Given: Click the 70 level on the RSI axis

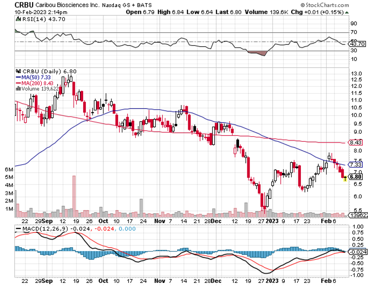Looking at the screenshot, I should (x=354, y=32).
